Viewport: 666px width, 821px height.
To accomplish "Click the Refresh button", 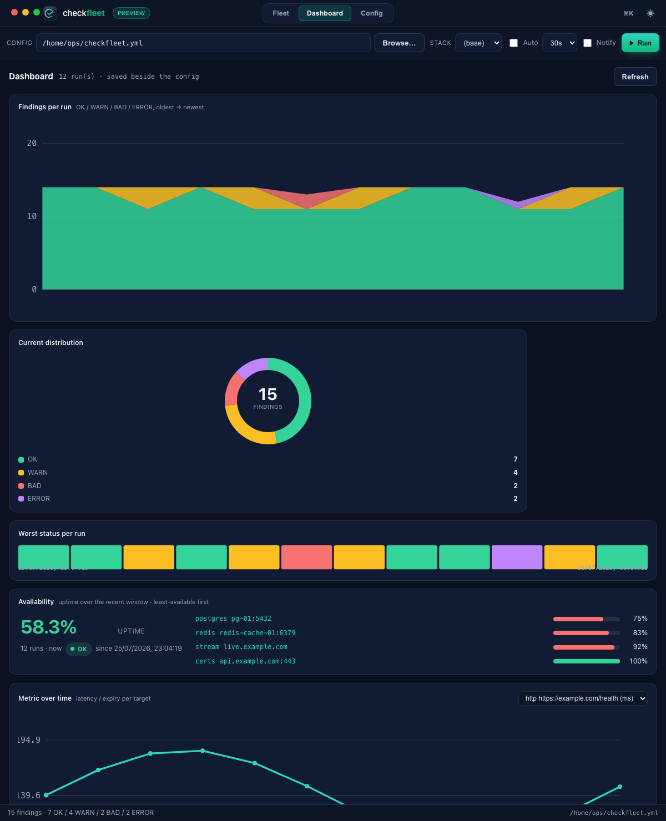I will point(635,77).
